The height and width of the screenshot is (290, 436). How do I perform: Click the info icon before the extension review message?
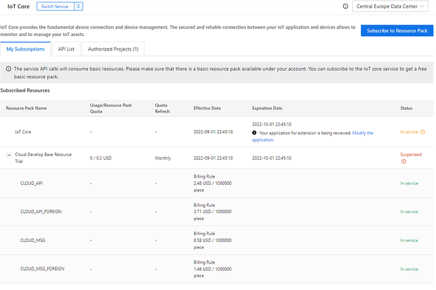(x=255, y=133)
